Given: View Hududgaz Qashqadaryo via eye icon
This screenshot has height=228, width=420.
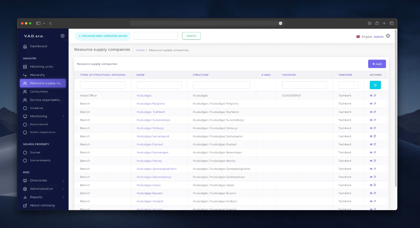Looking at the screenshot, I should point(371,177).
